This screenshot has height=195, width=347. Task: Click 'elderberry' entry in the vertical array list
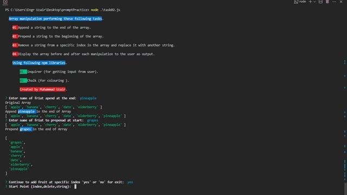tap(20, 165)
